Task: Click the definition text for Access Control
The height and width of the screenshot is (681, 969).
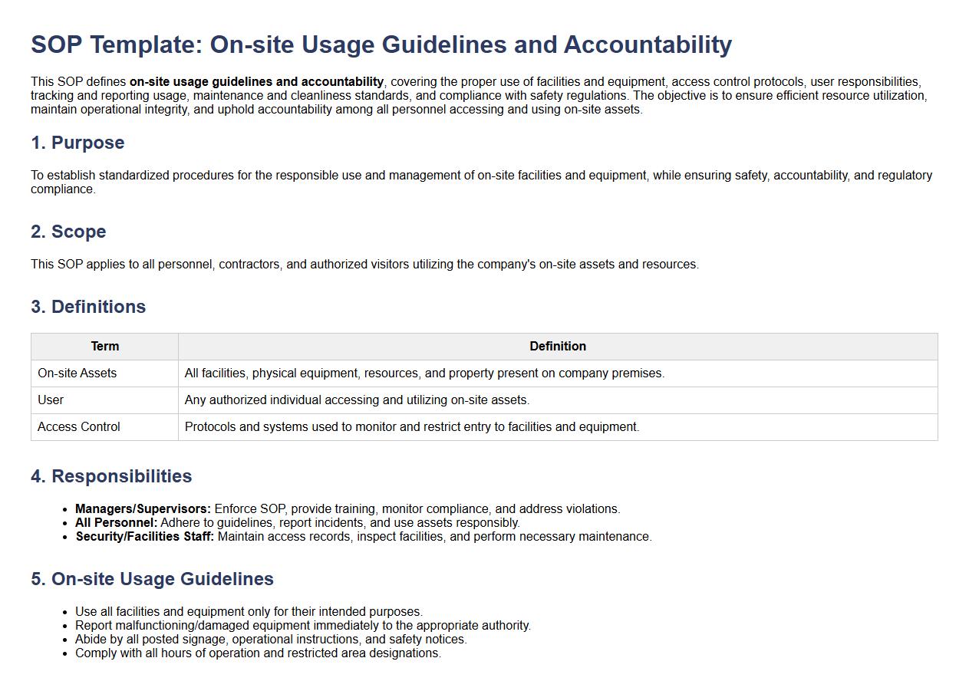Action: [x=411, y=427]
